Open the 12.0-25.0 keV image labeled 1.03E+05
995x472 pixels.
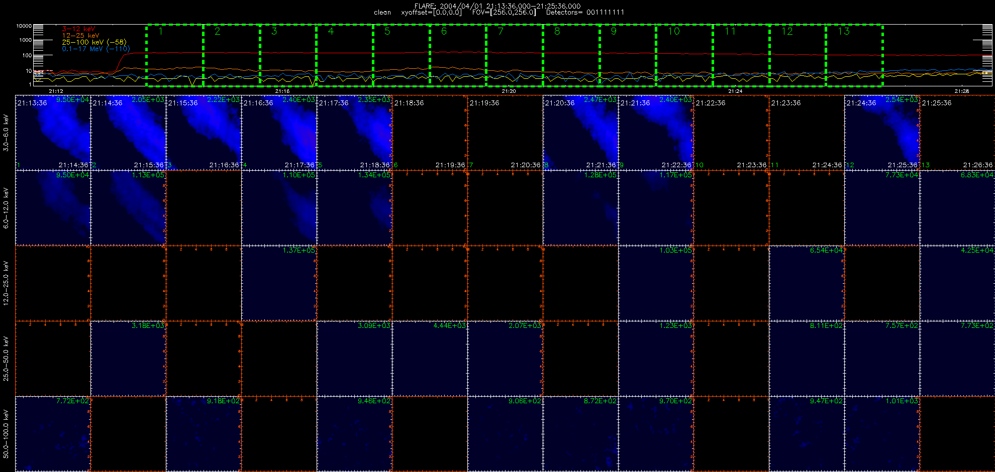click(x=656, y=283)
